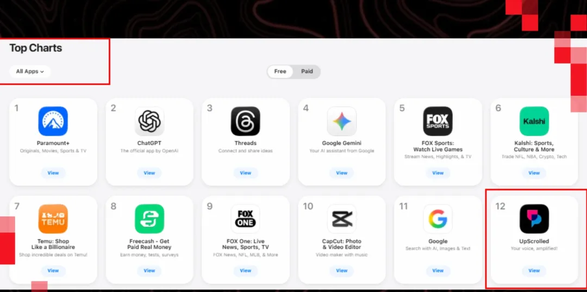587x292 pixels.
Task: Open the Google Gemini title link
Action: pyautogui.click(x=342, y=143)
